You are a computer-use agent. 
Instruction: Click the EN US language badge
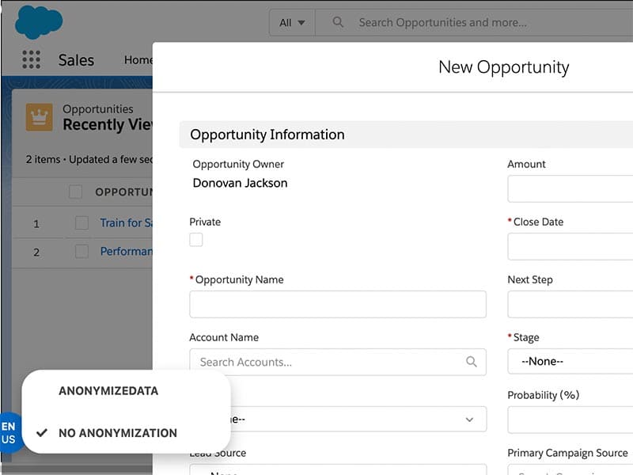9,432
